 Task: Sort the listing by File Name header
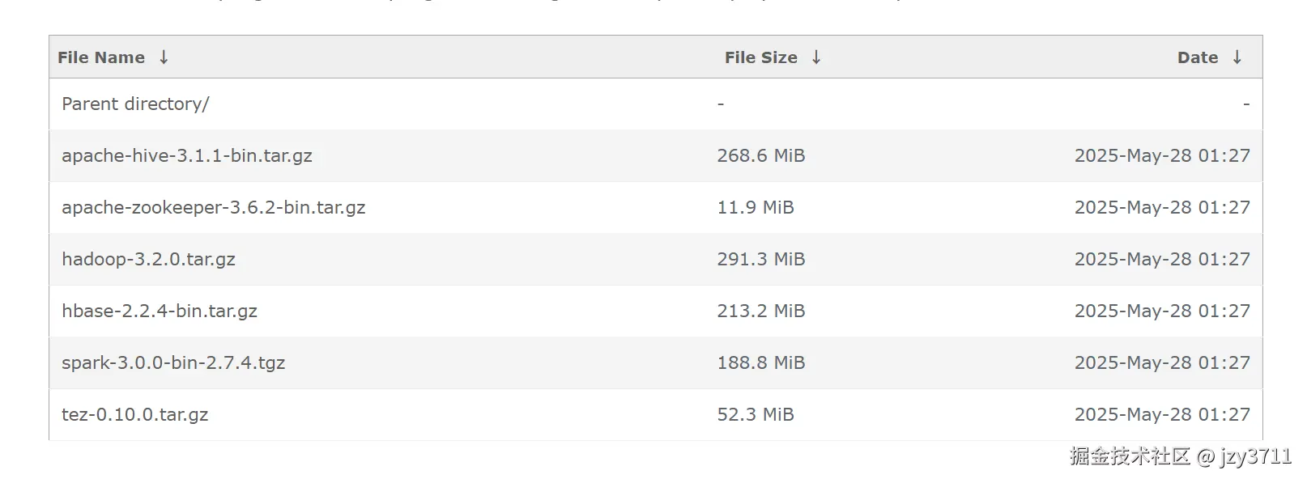coord(101,57)
